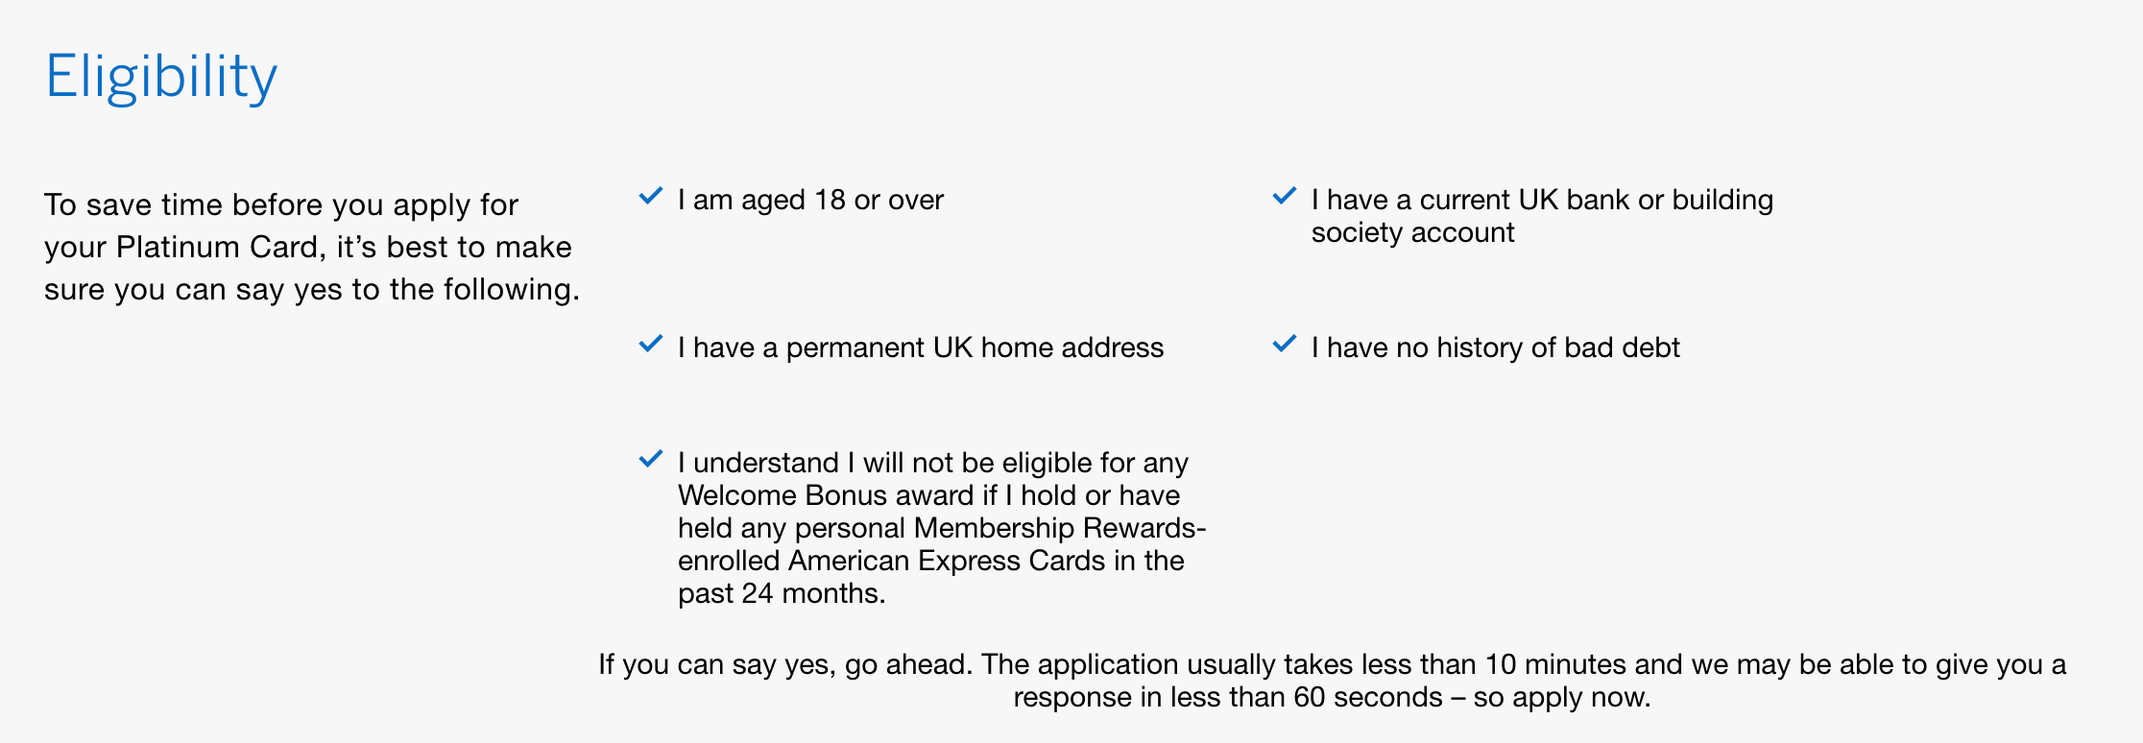Click the 'current UK bank or building society account' text

tap(1541, 216)
